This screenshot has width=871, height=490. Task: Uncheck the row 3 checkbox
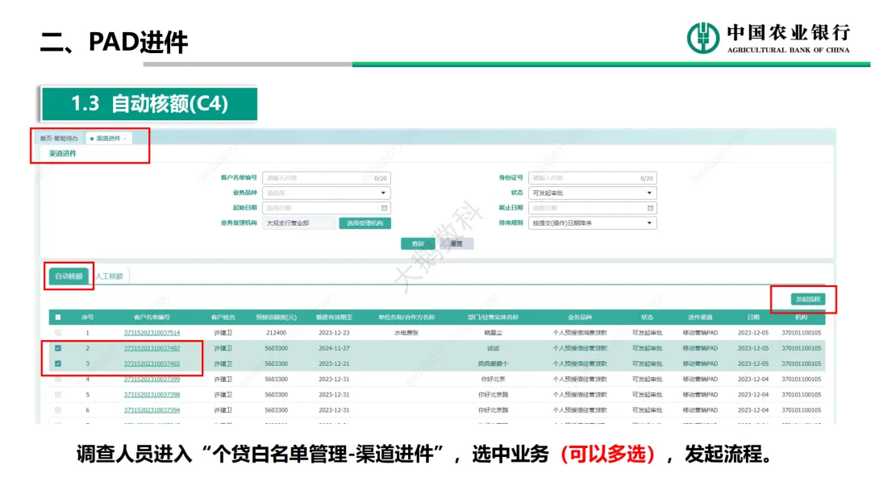click(x=57, y=363)
